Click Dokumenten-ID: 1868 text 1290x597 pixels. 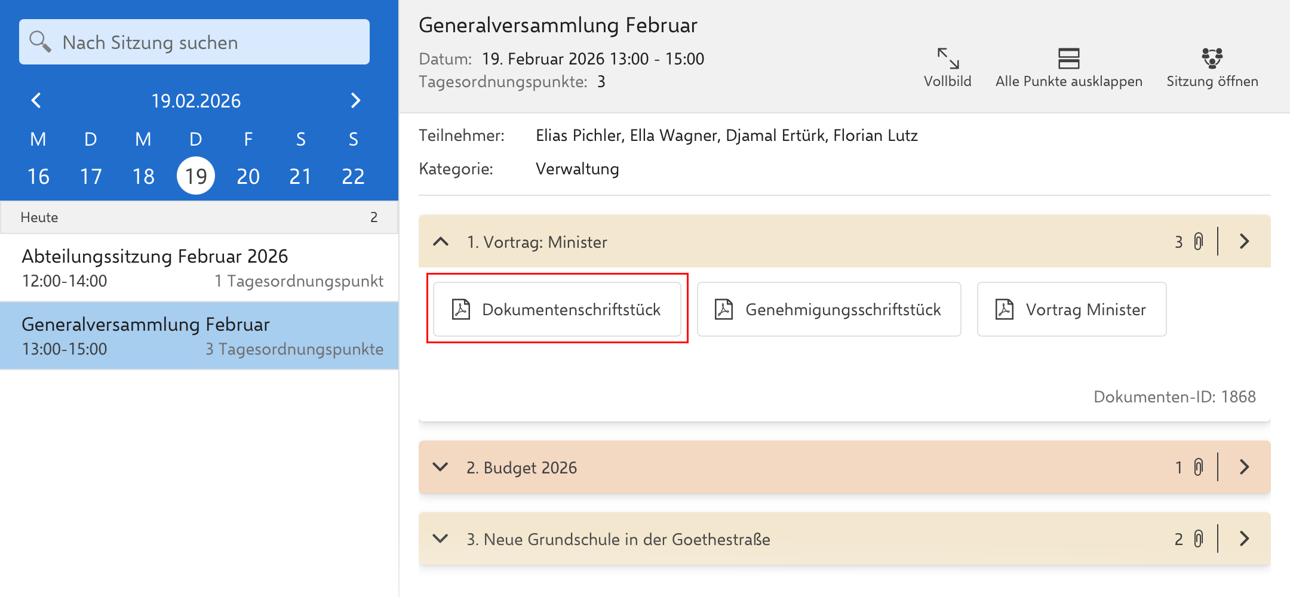(1175, 396)
